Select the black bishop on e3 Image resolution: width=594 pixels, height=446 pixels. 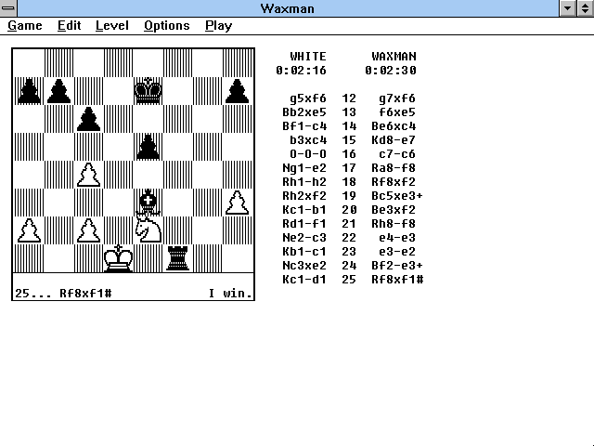coord(148,203)
